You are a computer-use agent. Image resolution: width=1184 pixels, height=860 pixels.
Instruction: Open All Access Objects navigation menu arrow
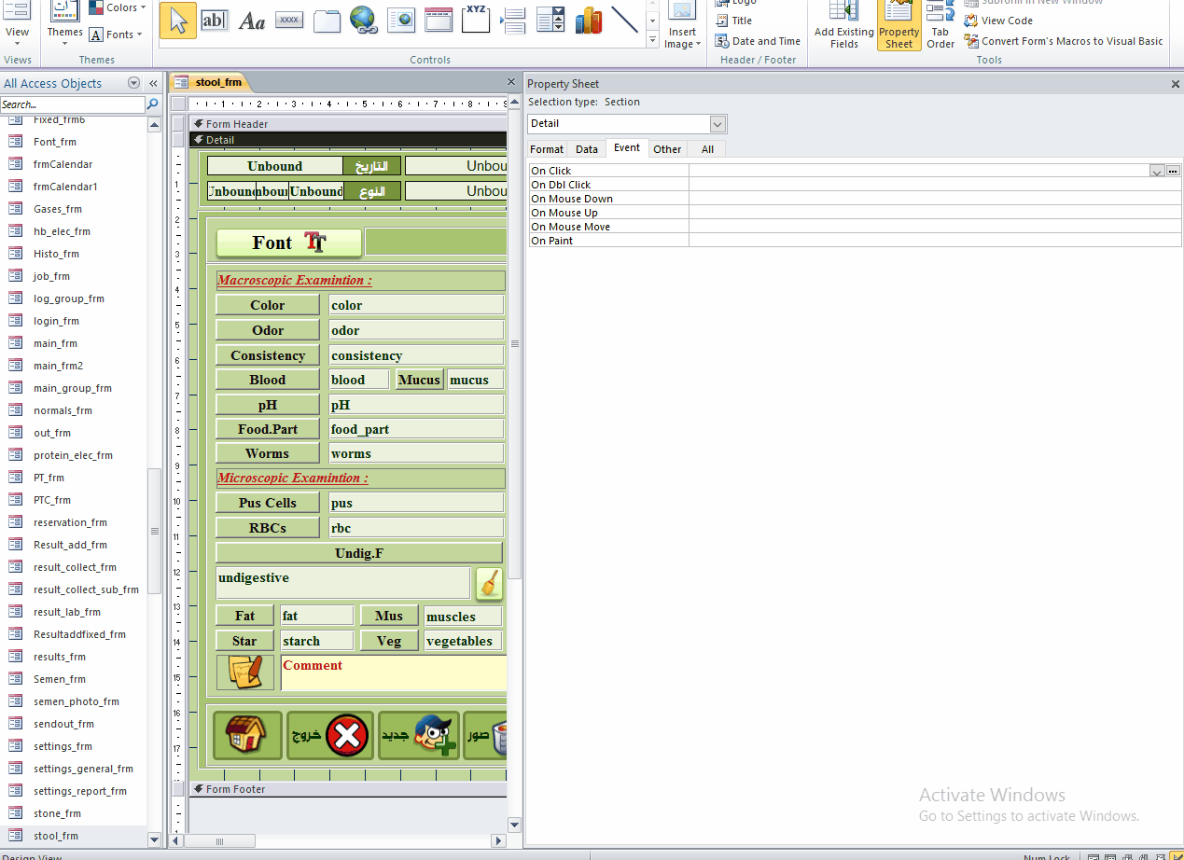pos(133,83)
